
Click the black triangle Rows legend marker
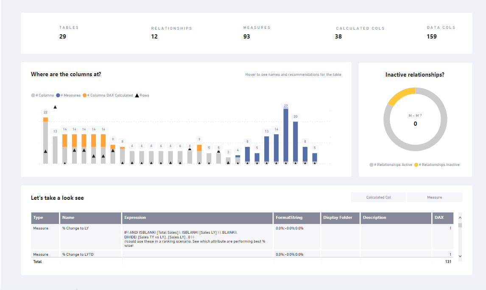[x=137, y=95]
